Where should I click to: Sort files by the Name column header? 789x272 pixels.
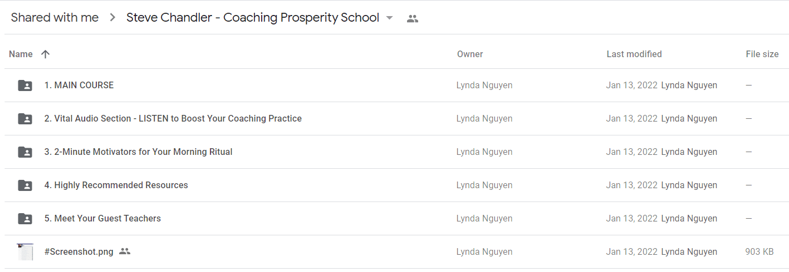(21, 54)
